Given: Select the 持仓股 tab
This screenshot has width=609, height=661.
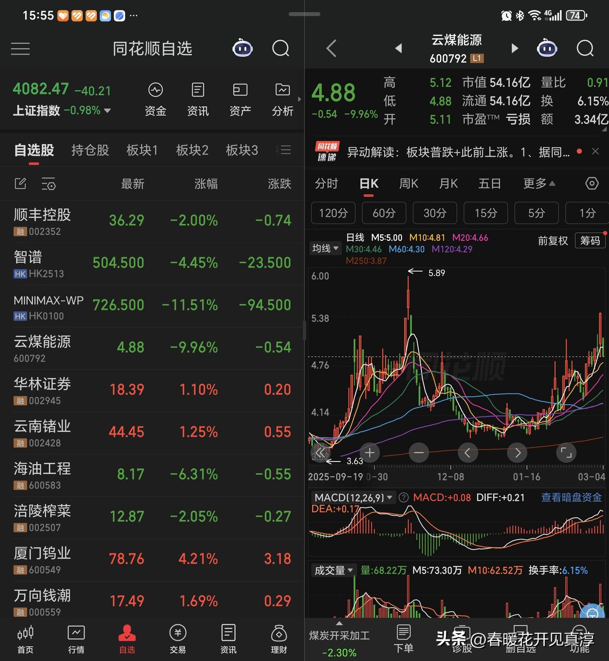Looking at the screenshot, I should (x=90, y=150).
